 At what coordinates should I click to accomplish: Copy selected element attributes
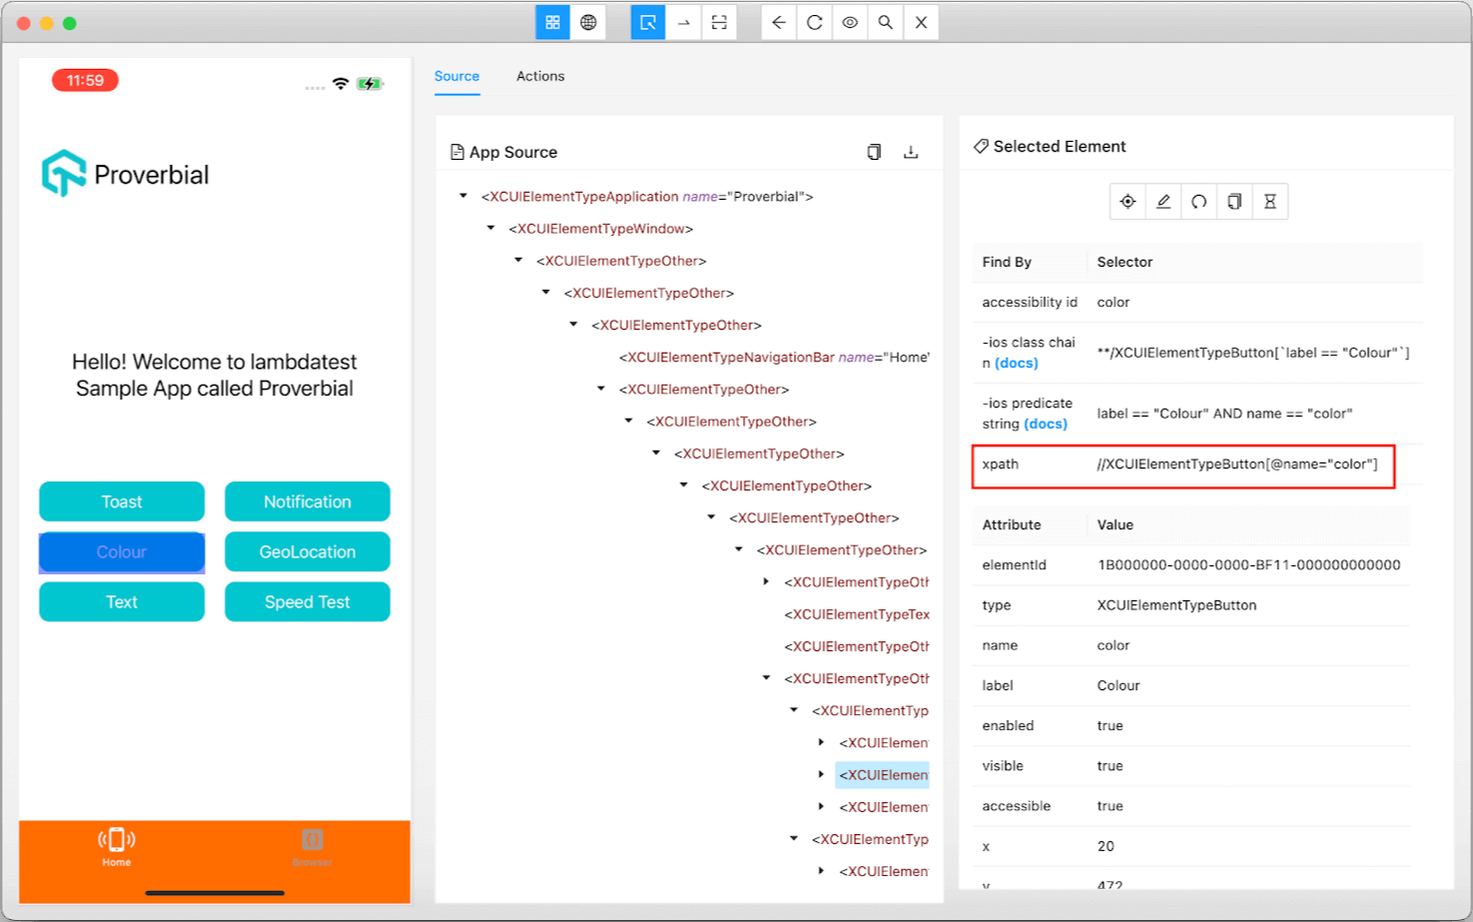[x=1233, y=201]
